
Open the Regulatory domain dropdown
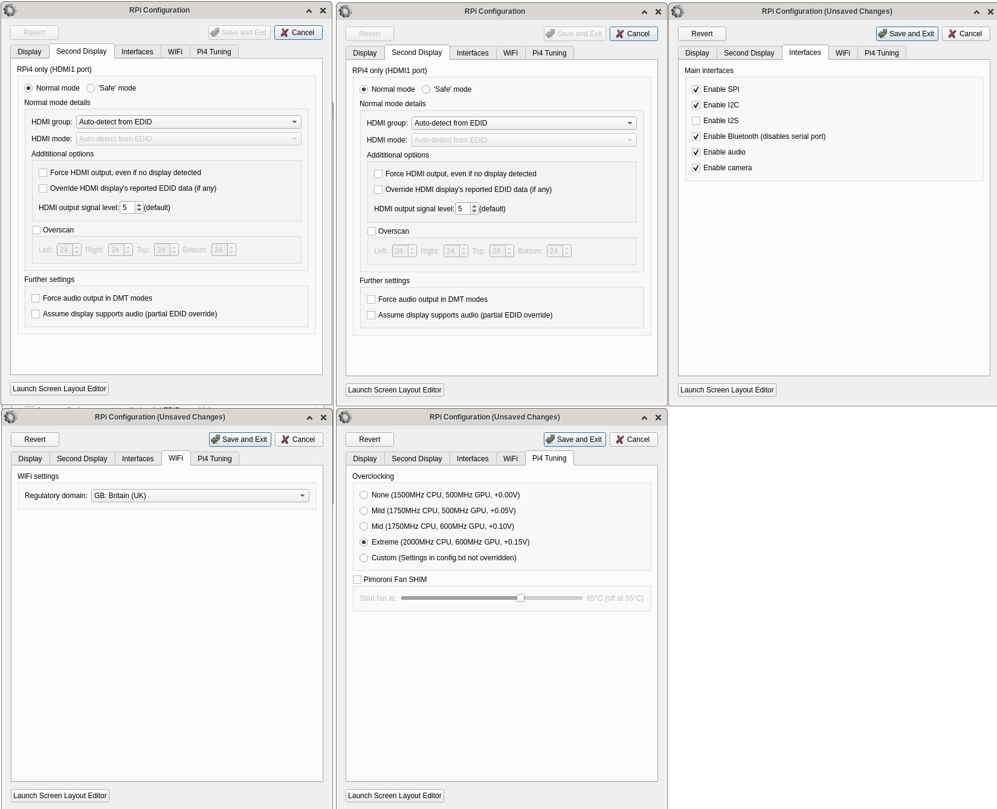click(200, 496)
